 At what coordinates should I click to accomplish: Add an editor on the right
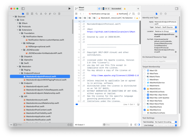click(139, 14)
